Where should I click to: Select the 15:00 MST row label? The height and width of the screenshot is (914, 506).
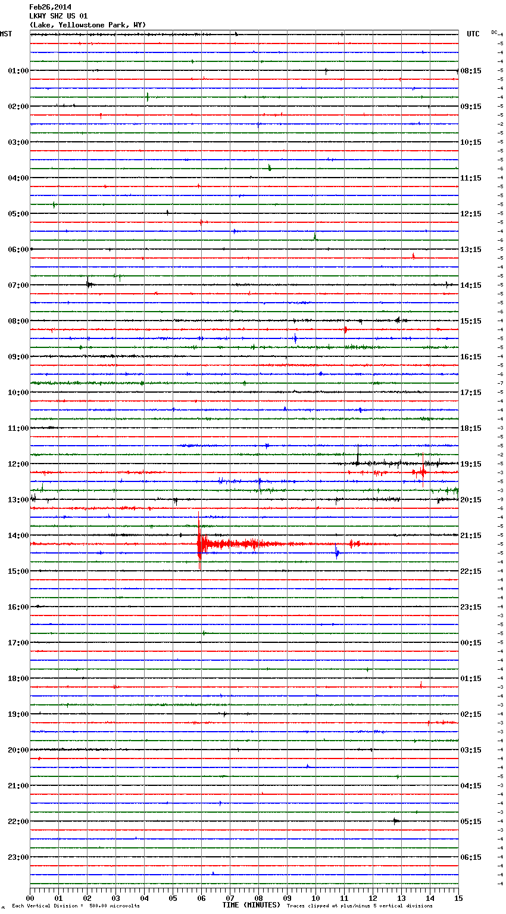point(18,571)
